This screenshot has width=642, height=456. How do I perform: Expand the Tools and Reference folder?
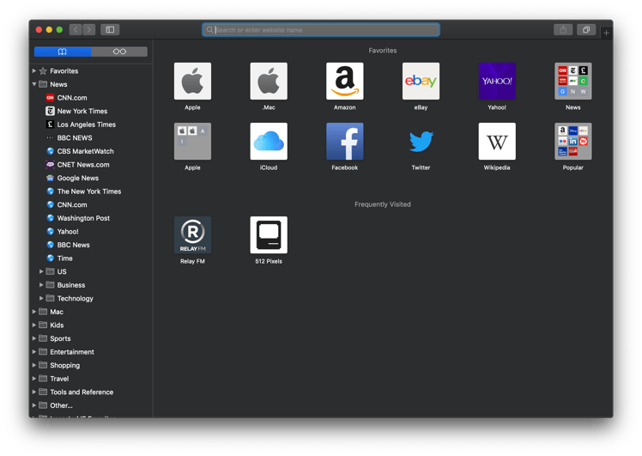34,392
